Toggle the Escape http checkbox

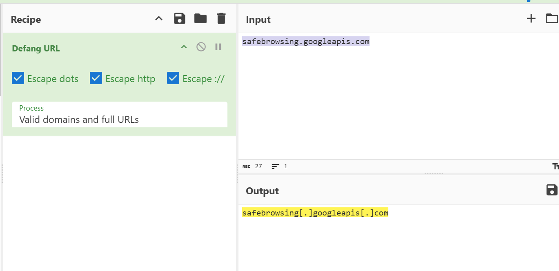[96, 78]
